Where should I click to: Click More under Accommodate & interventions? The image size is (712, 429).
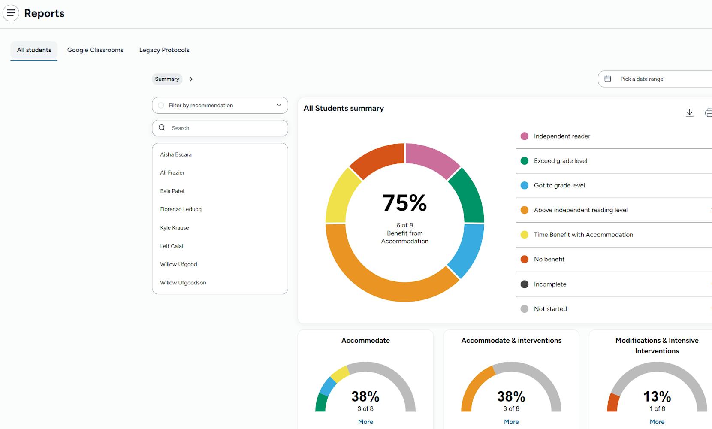(x=511, y=422)
